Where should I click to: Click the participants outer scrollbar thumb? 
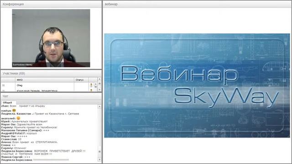(x=99, y=83)
